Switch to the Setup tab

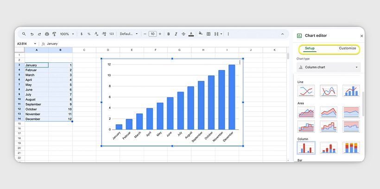coord(310,49)
